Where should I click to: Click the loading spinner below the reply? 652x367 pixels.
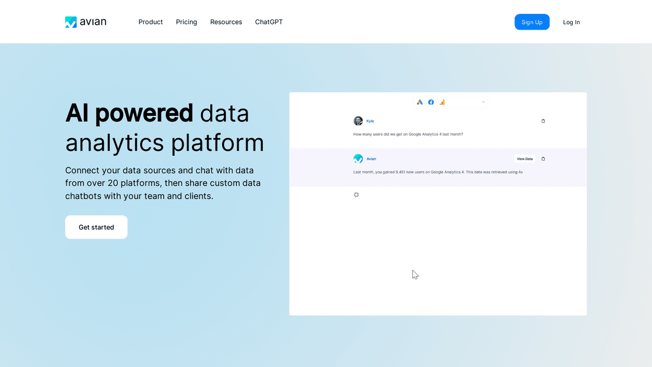[356, 194]
